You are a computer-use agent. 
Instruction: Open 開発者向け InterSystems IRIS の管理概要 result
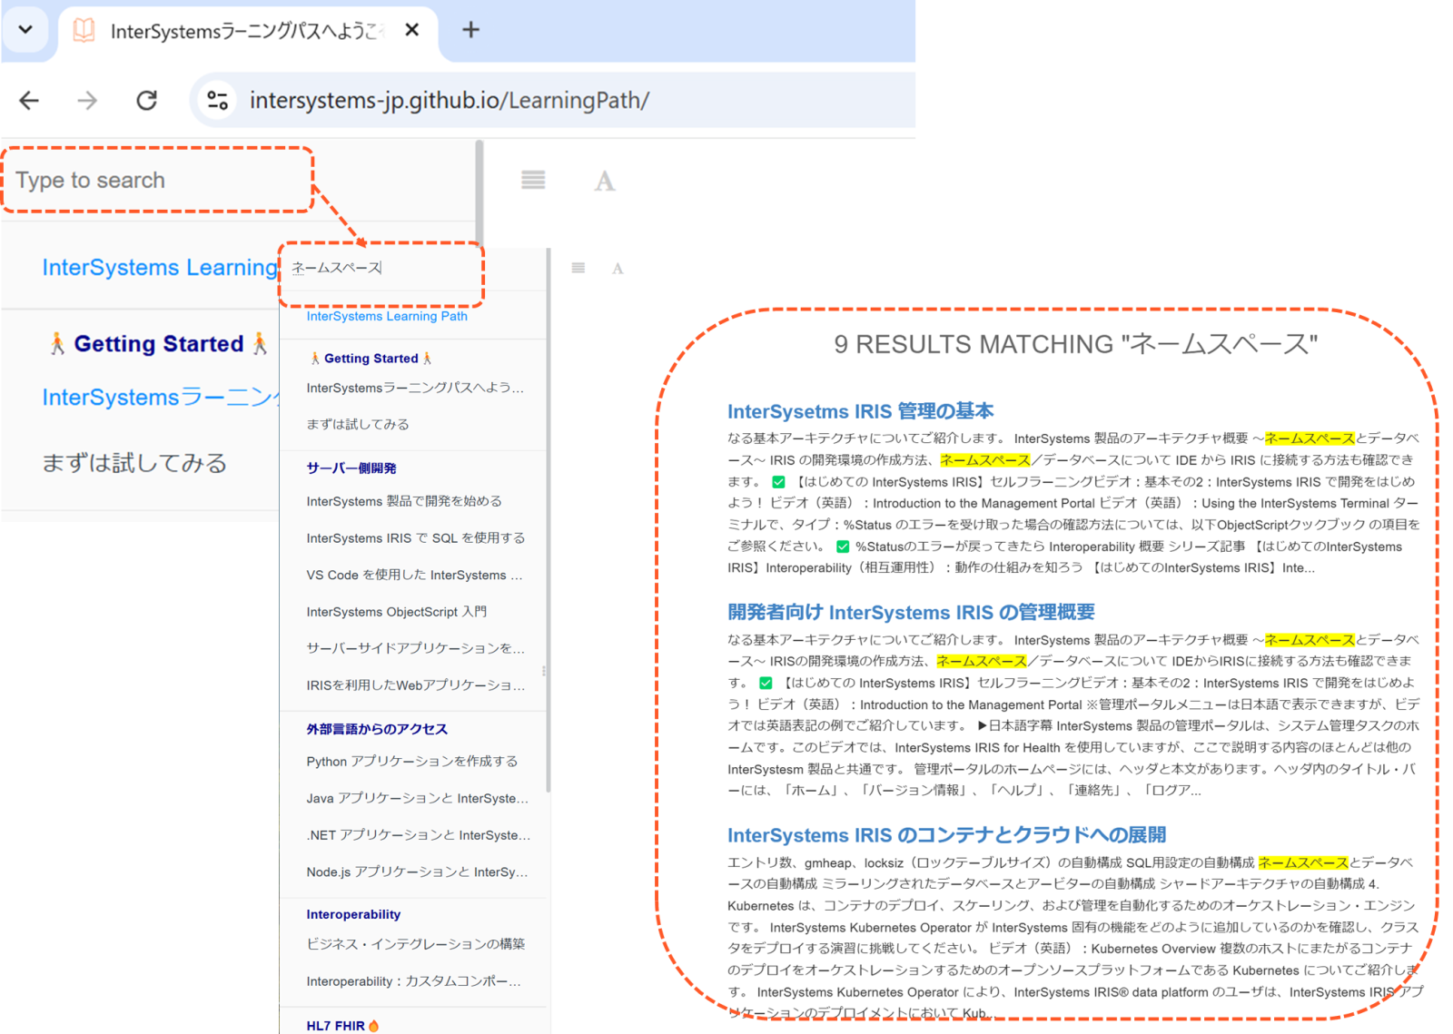[911, 613]
